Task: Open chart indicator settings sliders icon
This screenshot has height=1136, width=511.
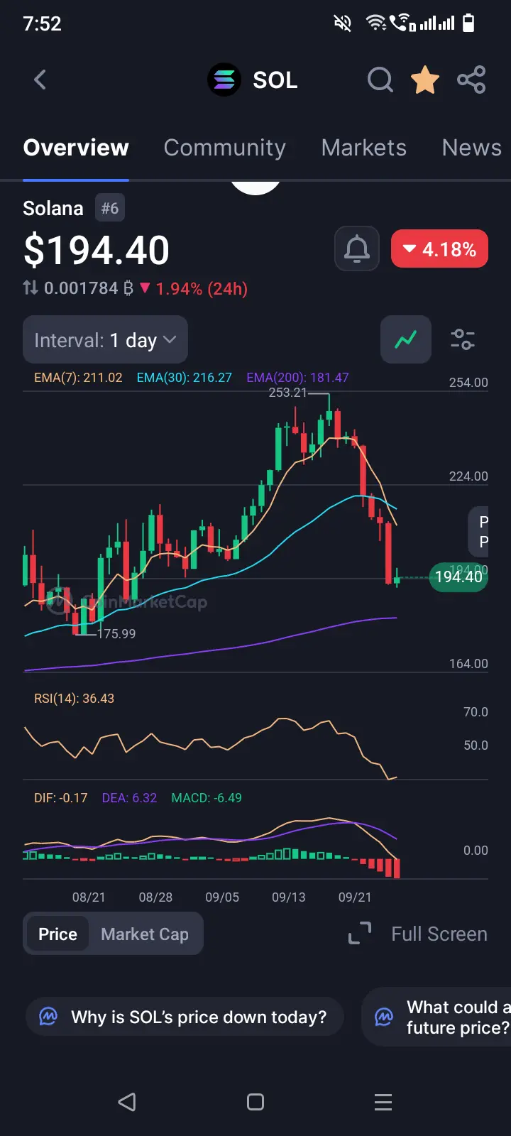Action: 463,339
